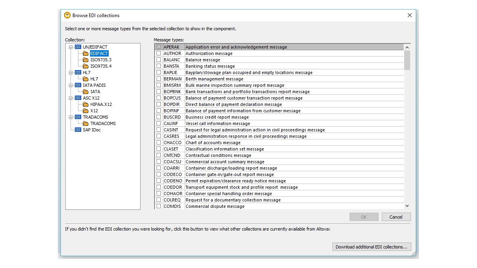Tick the BALANC checkbox
The width and height of the screenshot is (477, 268).
pos(159,60)
